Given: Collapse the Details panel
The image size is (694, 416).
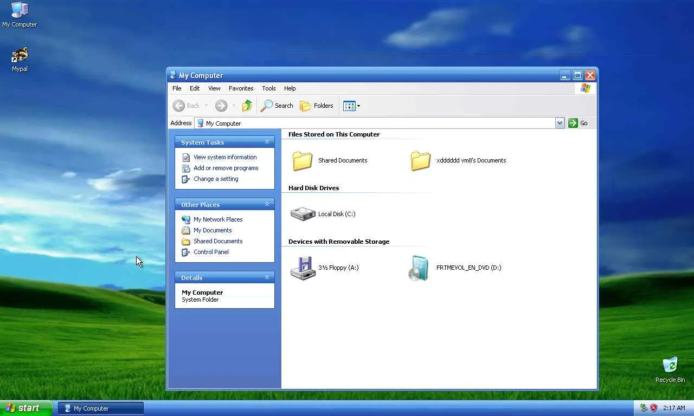Looking at the screenshot, I should (267, 277).
